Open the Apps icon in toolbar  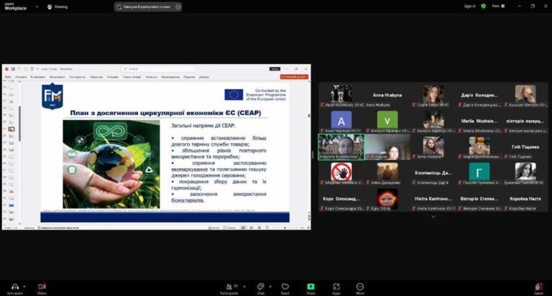336,286
